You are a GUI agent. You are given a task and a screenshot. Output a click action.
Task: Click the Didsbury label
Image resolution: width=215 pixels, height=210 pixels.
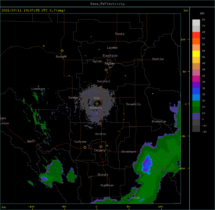pos(96,107)
